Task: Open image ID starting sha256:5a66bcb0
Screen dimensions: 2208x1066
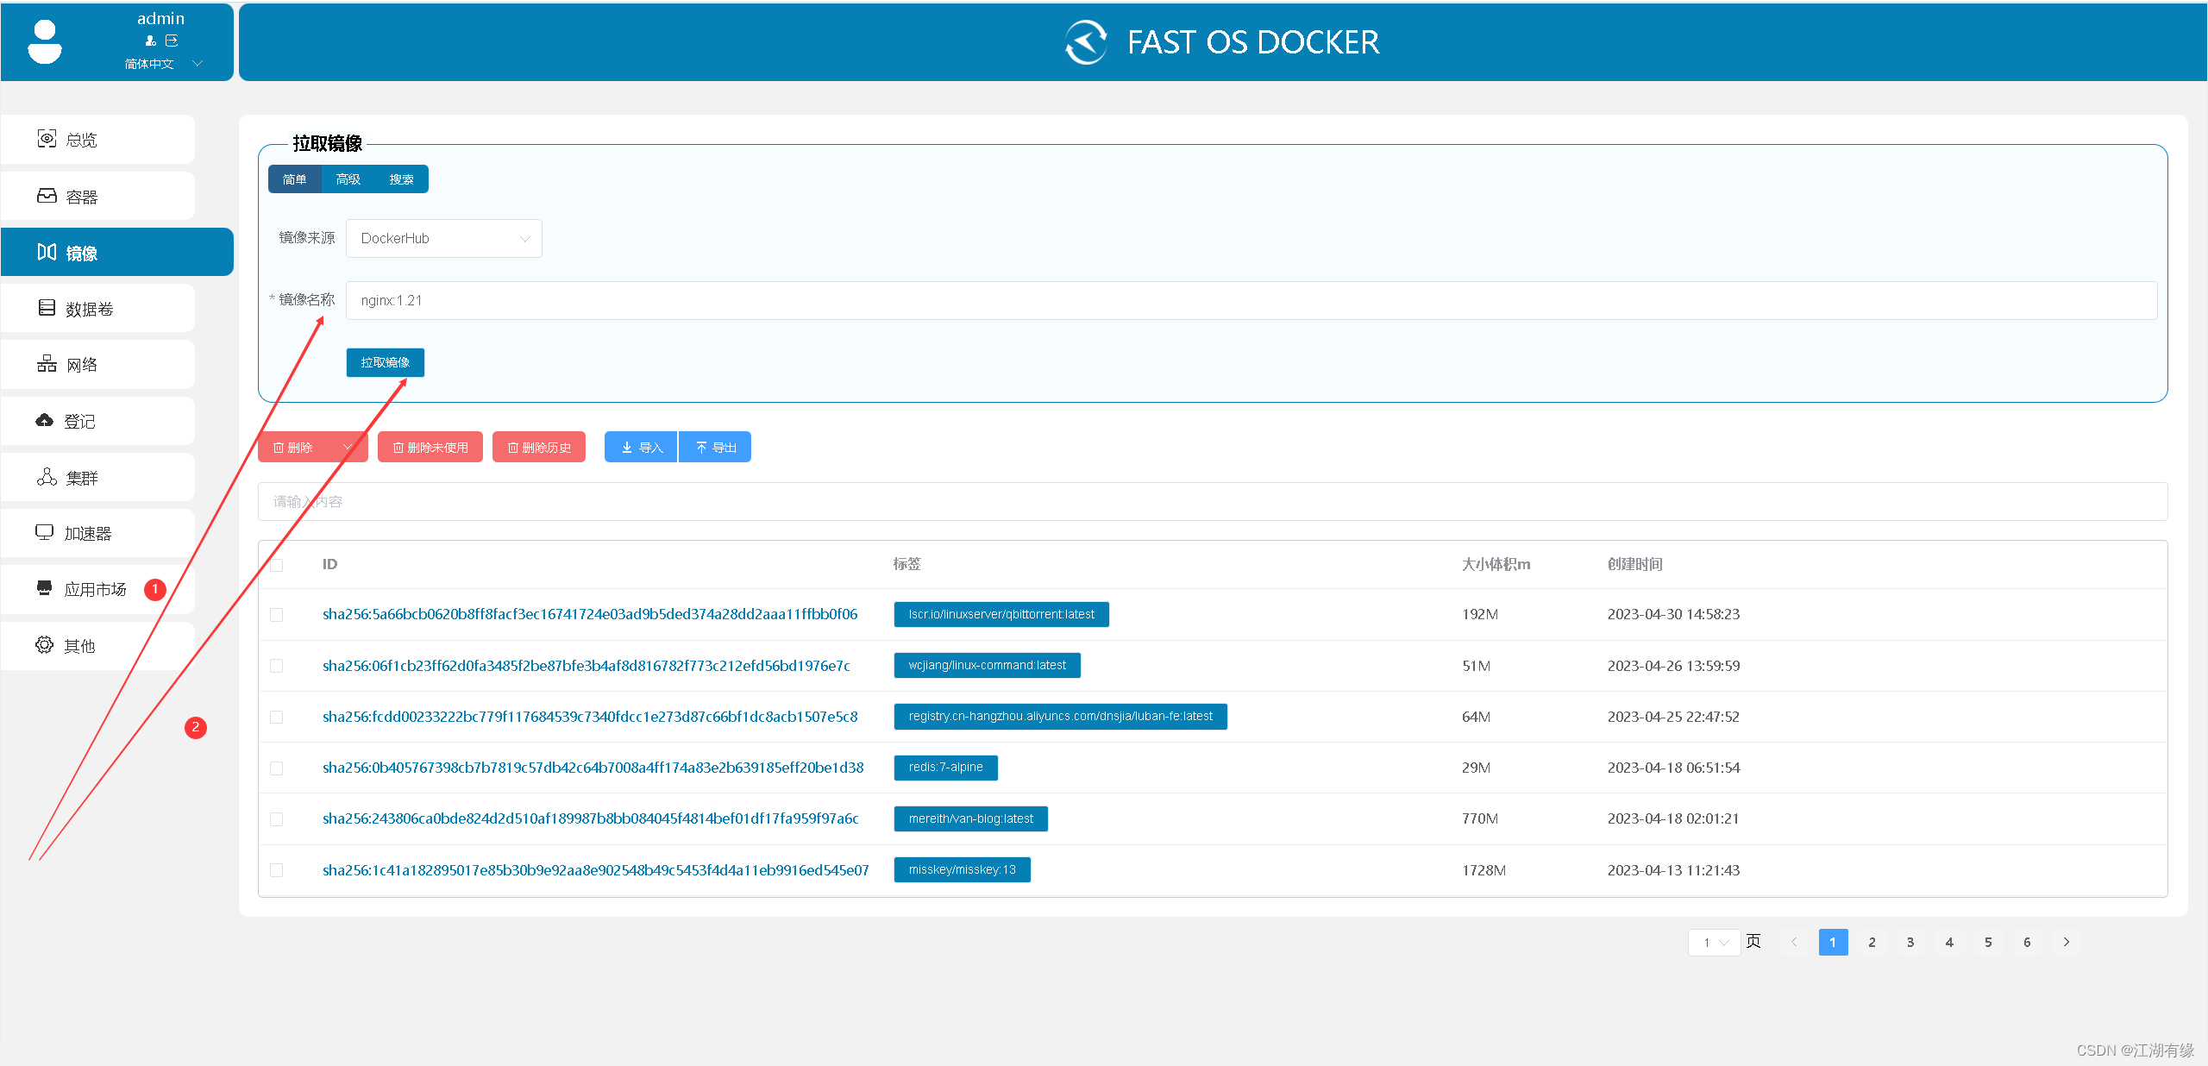Action: pos(590,614)
